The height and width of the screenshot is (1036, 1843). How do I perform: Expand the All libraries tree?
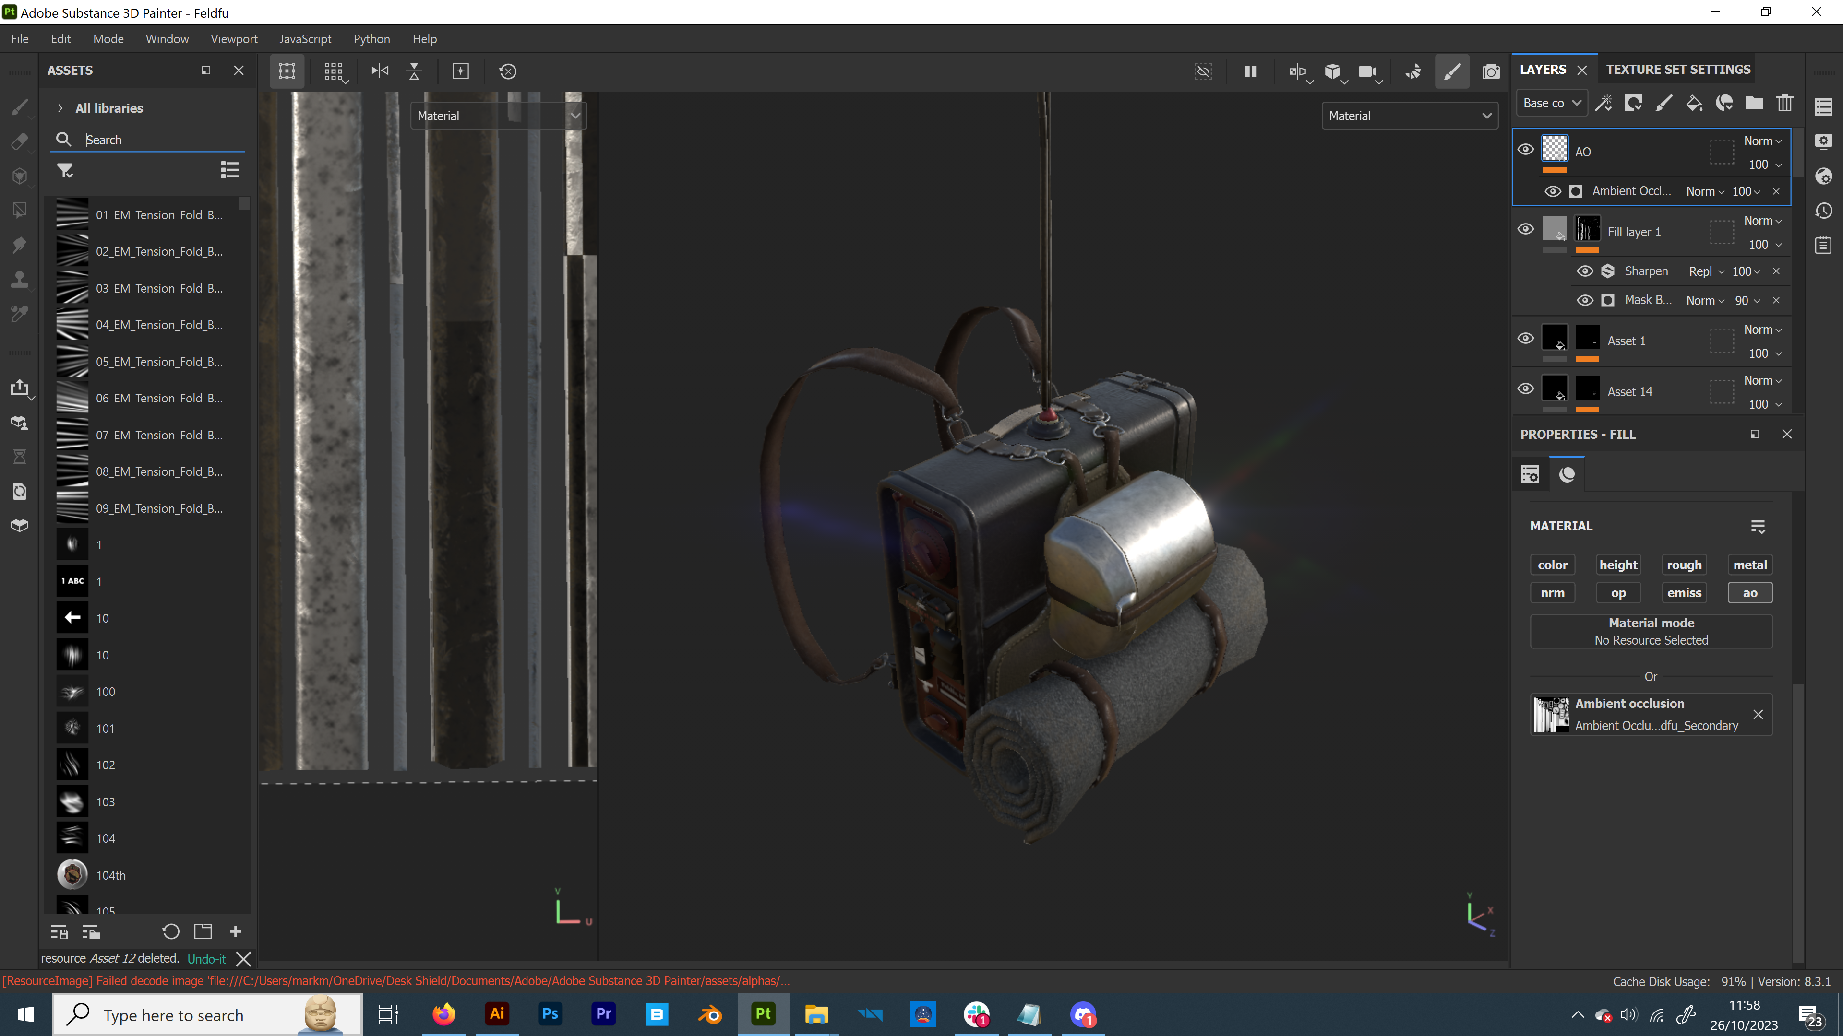(x=60, y=108)
